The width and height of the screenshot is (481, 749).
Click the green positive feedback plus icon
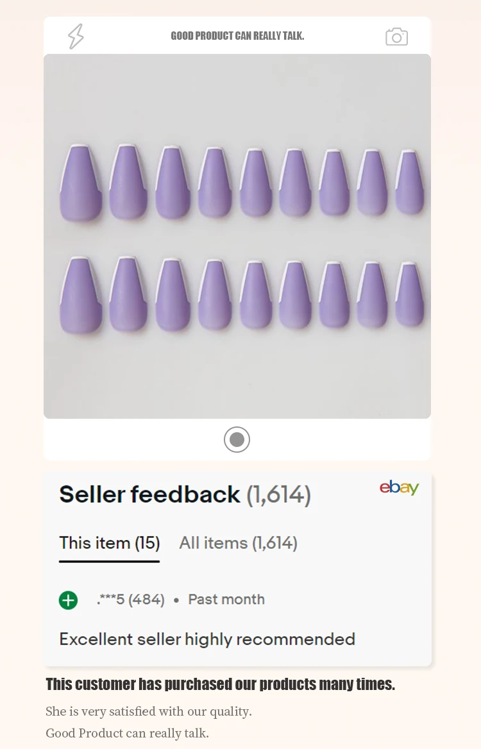pyautogui.click(x=68, y=600)
